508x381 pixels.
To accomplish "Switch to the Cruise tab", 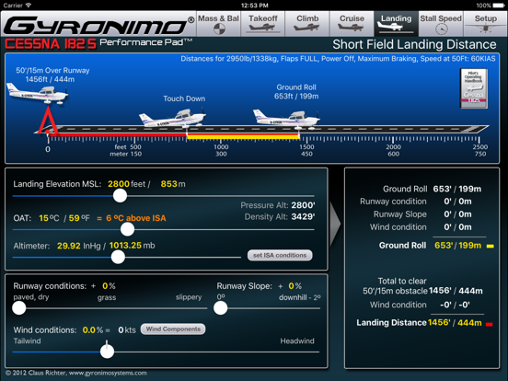I will (x=352, y=24).
